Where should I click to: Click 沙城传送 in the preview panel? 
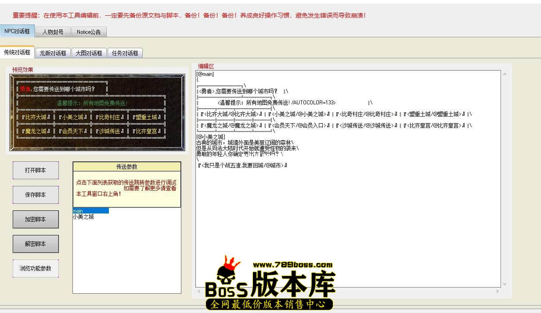[x=110, y=131]
